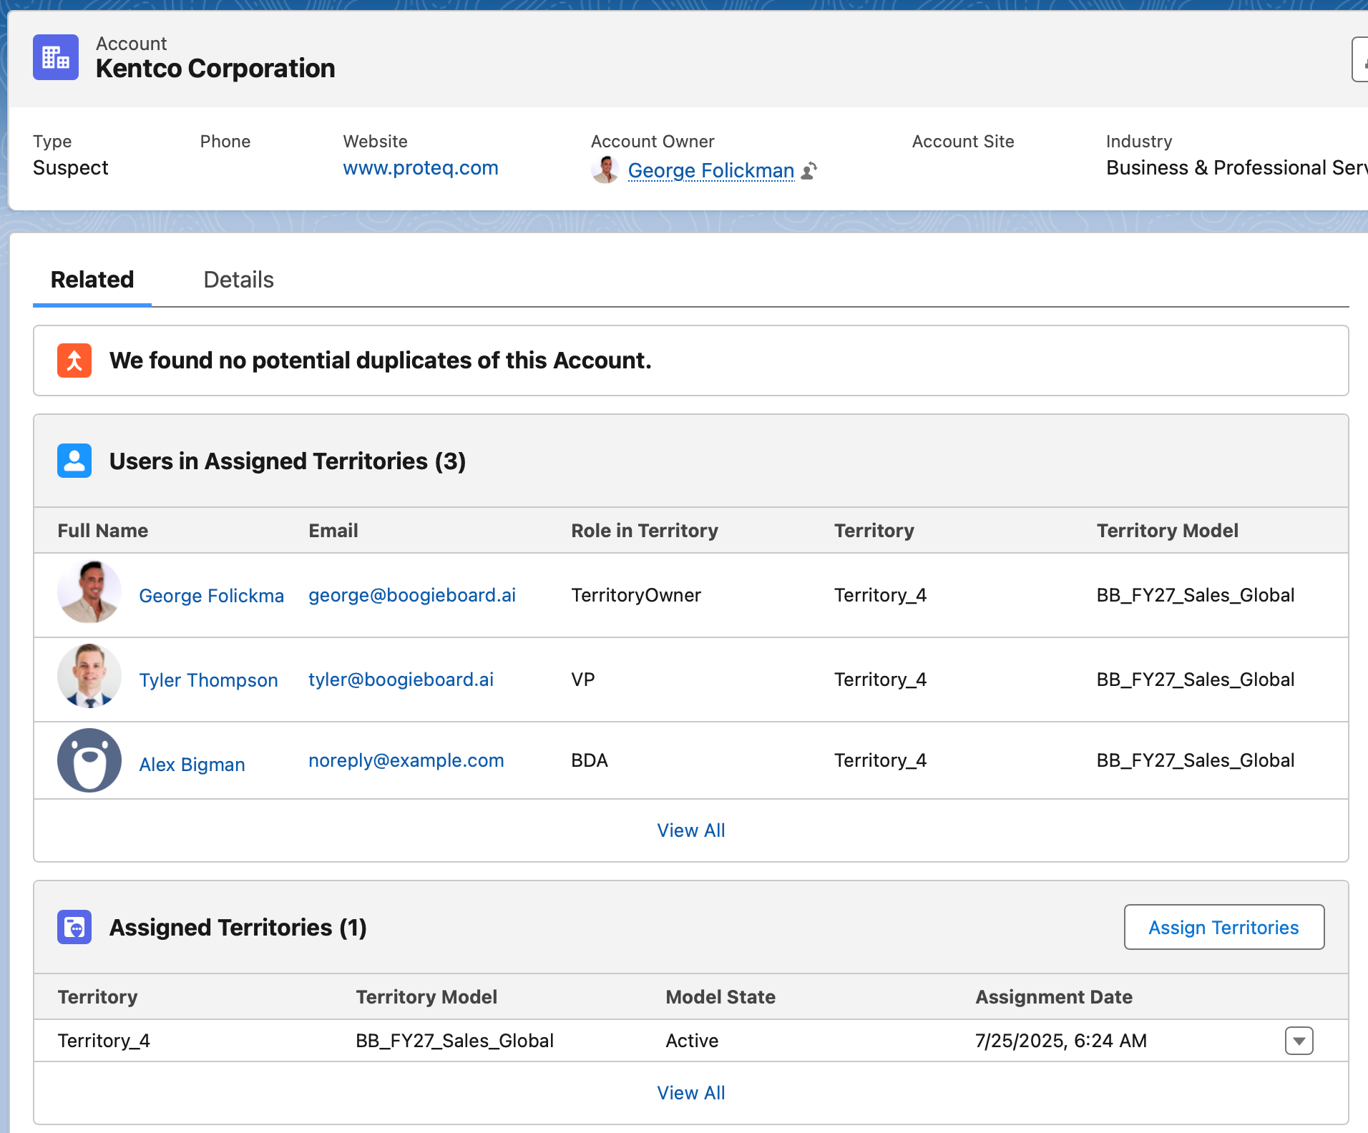Click the change owner icon beside George Folickman

[808, 172]
